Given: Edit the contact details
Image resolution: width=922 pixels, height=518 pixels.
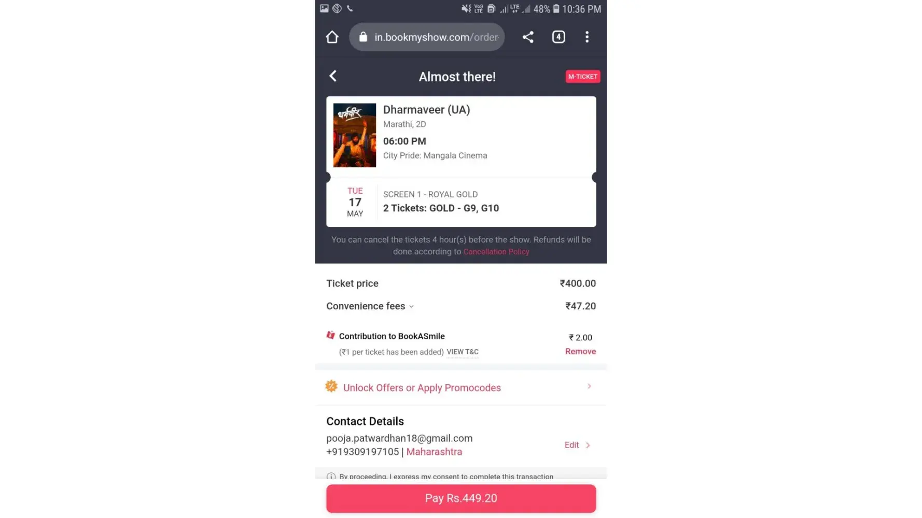Looking at the screenshot, I should [x=571, y=445].
